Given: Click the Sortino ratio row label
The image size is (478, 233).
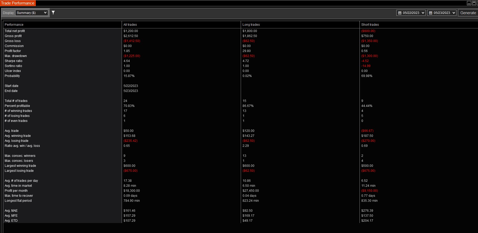Looking at the screenshot, I should pos(13,66).
